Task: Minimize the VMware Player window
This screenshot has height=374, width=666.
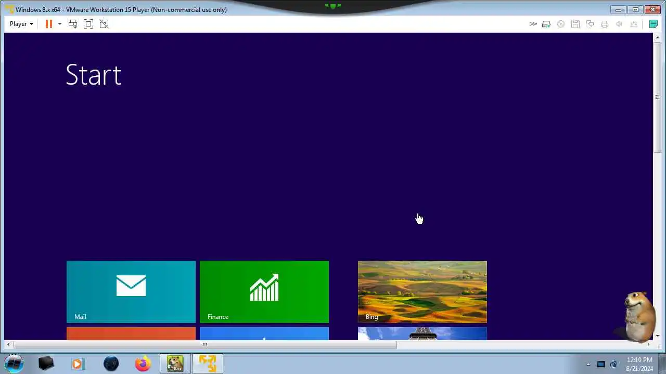Action: [618, 9]
